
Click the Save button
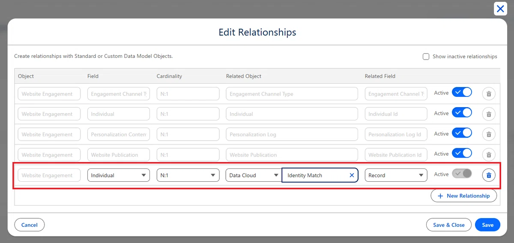488,225
